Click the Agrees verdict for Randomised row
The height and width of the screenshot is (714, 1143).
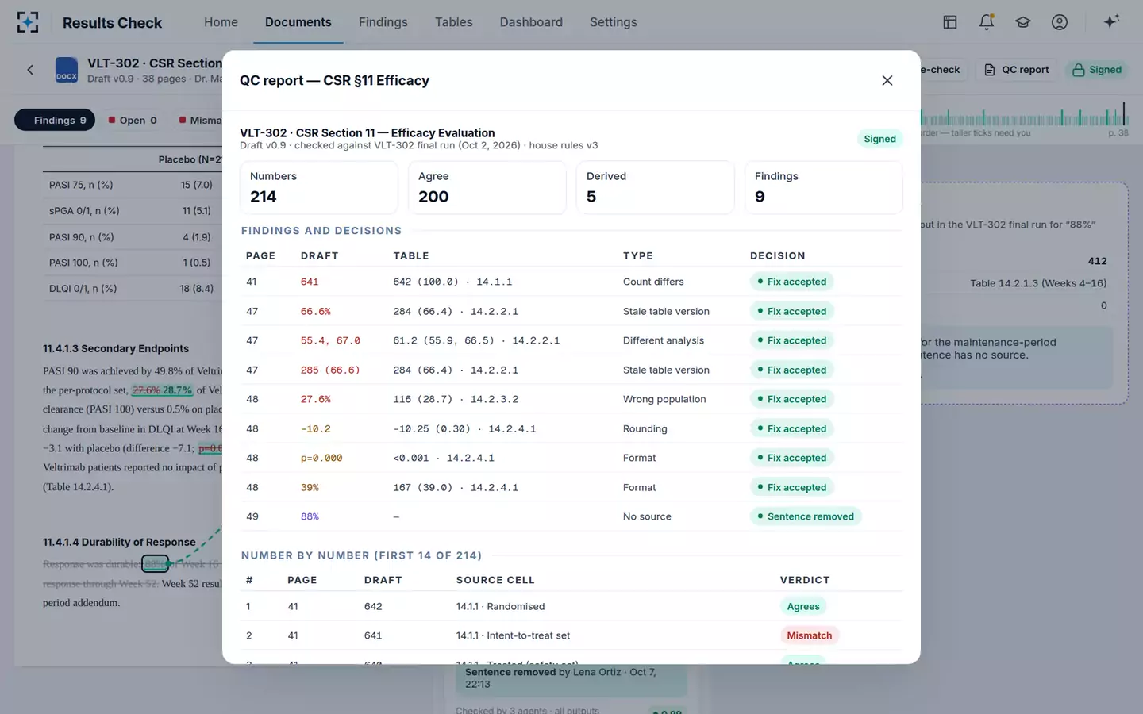[x=803, y=606]
